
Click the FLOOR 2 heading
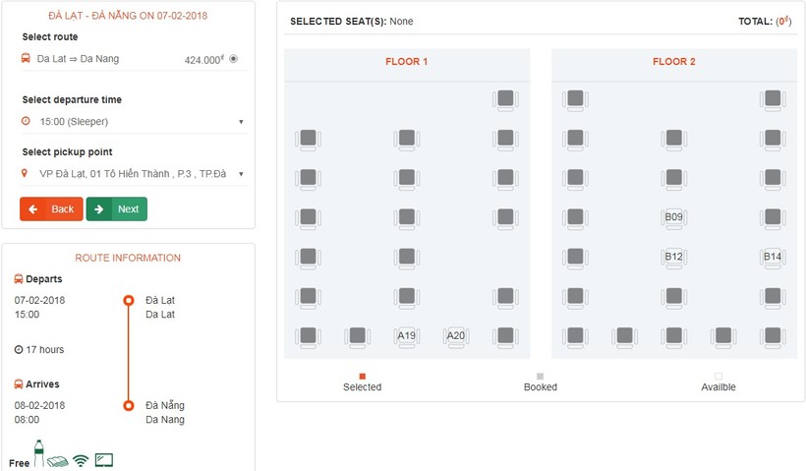[674, 62]
